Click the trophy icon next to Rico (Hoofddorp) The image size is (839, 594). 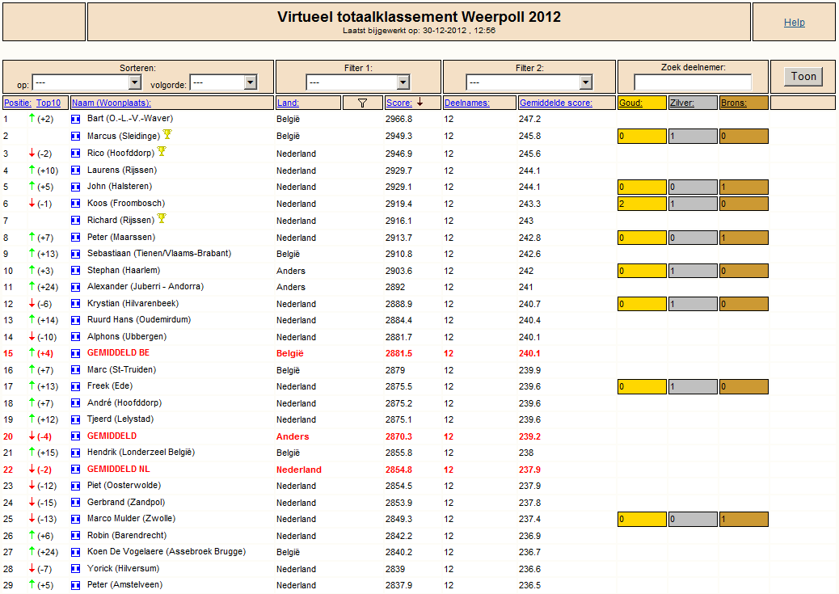162,151
